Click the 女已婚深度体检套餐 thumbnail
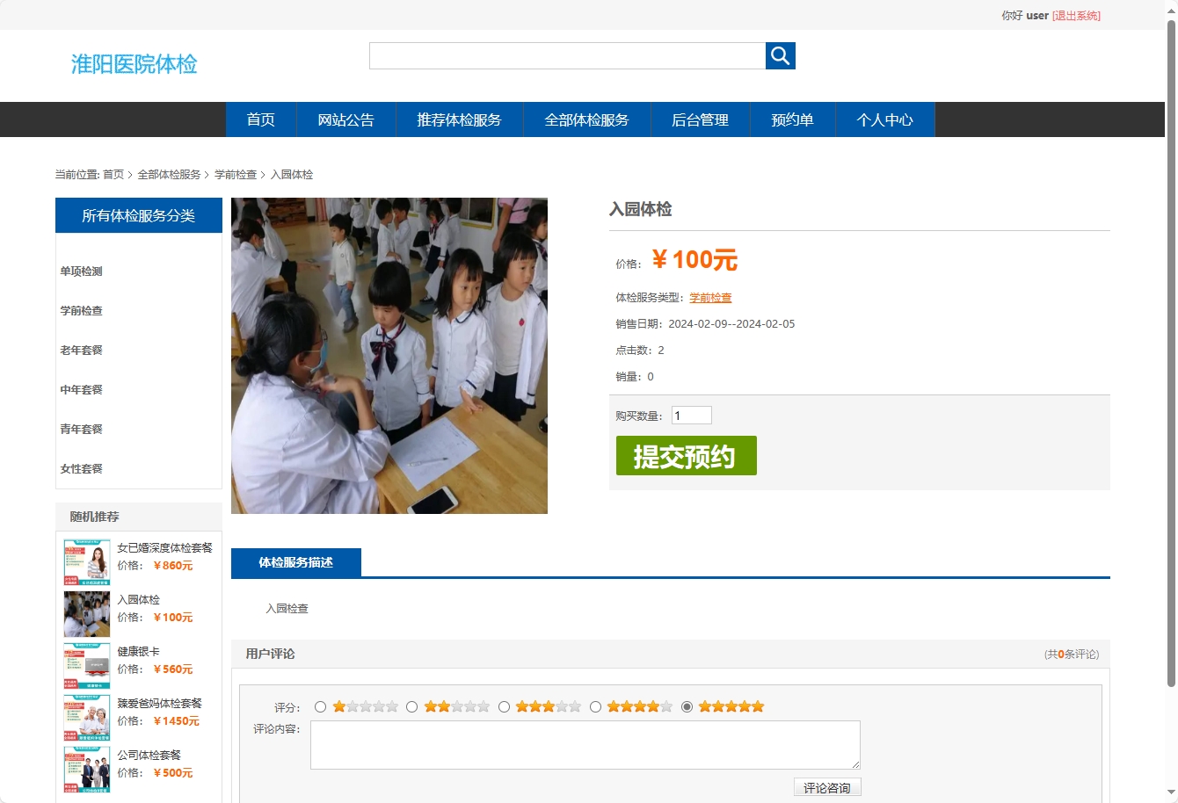The width and height of the screenshot is (1178, 803). coord(86,561)
